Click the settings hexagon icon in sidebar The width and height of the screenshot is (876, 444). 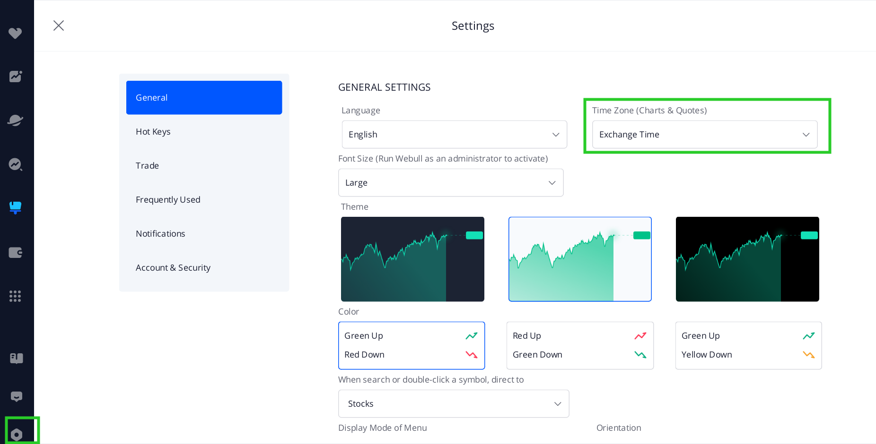17,434
